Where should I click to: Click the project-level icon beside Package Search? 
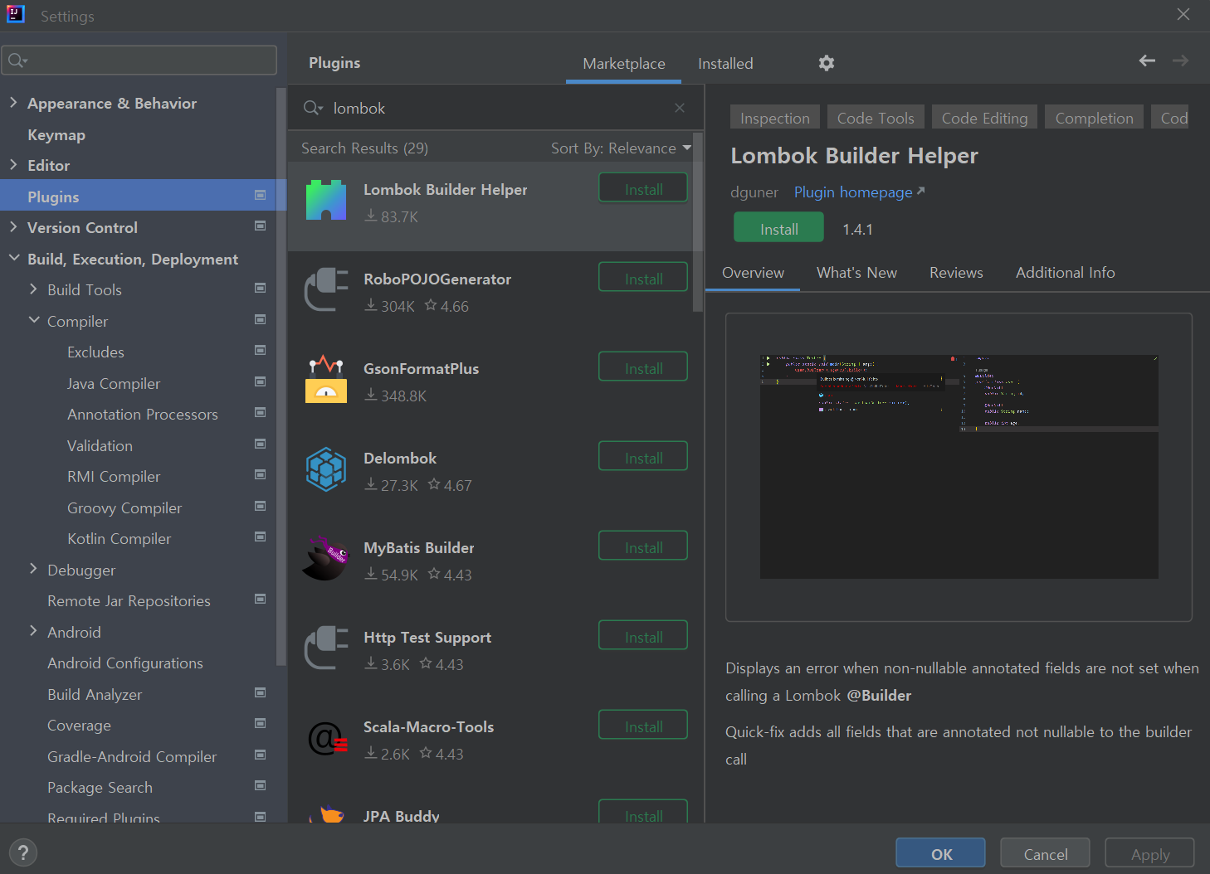coord(260,785)
